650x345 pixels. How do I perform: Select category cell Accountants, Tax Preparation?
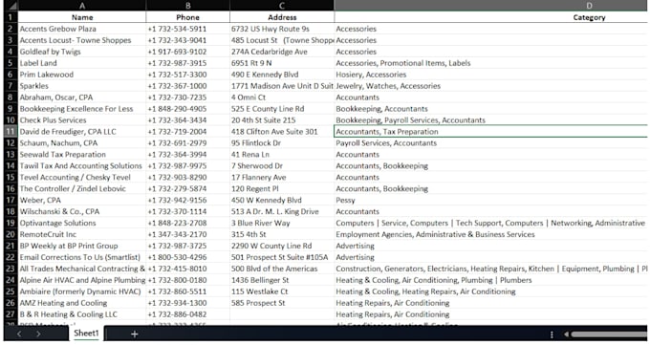pyautogui.click(x=491, y=132)
